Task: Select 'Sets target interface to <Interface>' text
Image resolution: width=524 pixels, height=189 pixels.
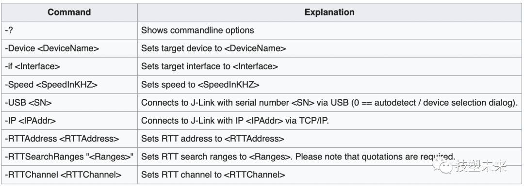Action: tap(210, 66)
